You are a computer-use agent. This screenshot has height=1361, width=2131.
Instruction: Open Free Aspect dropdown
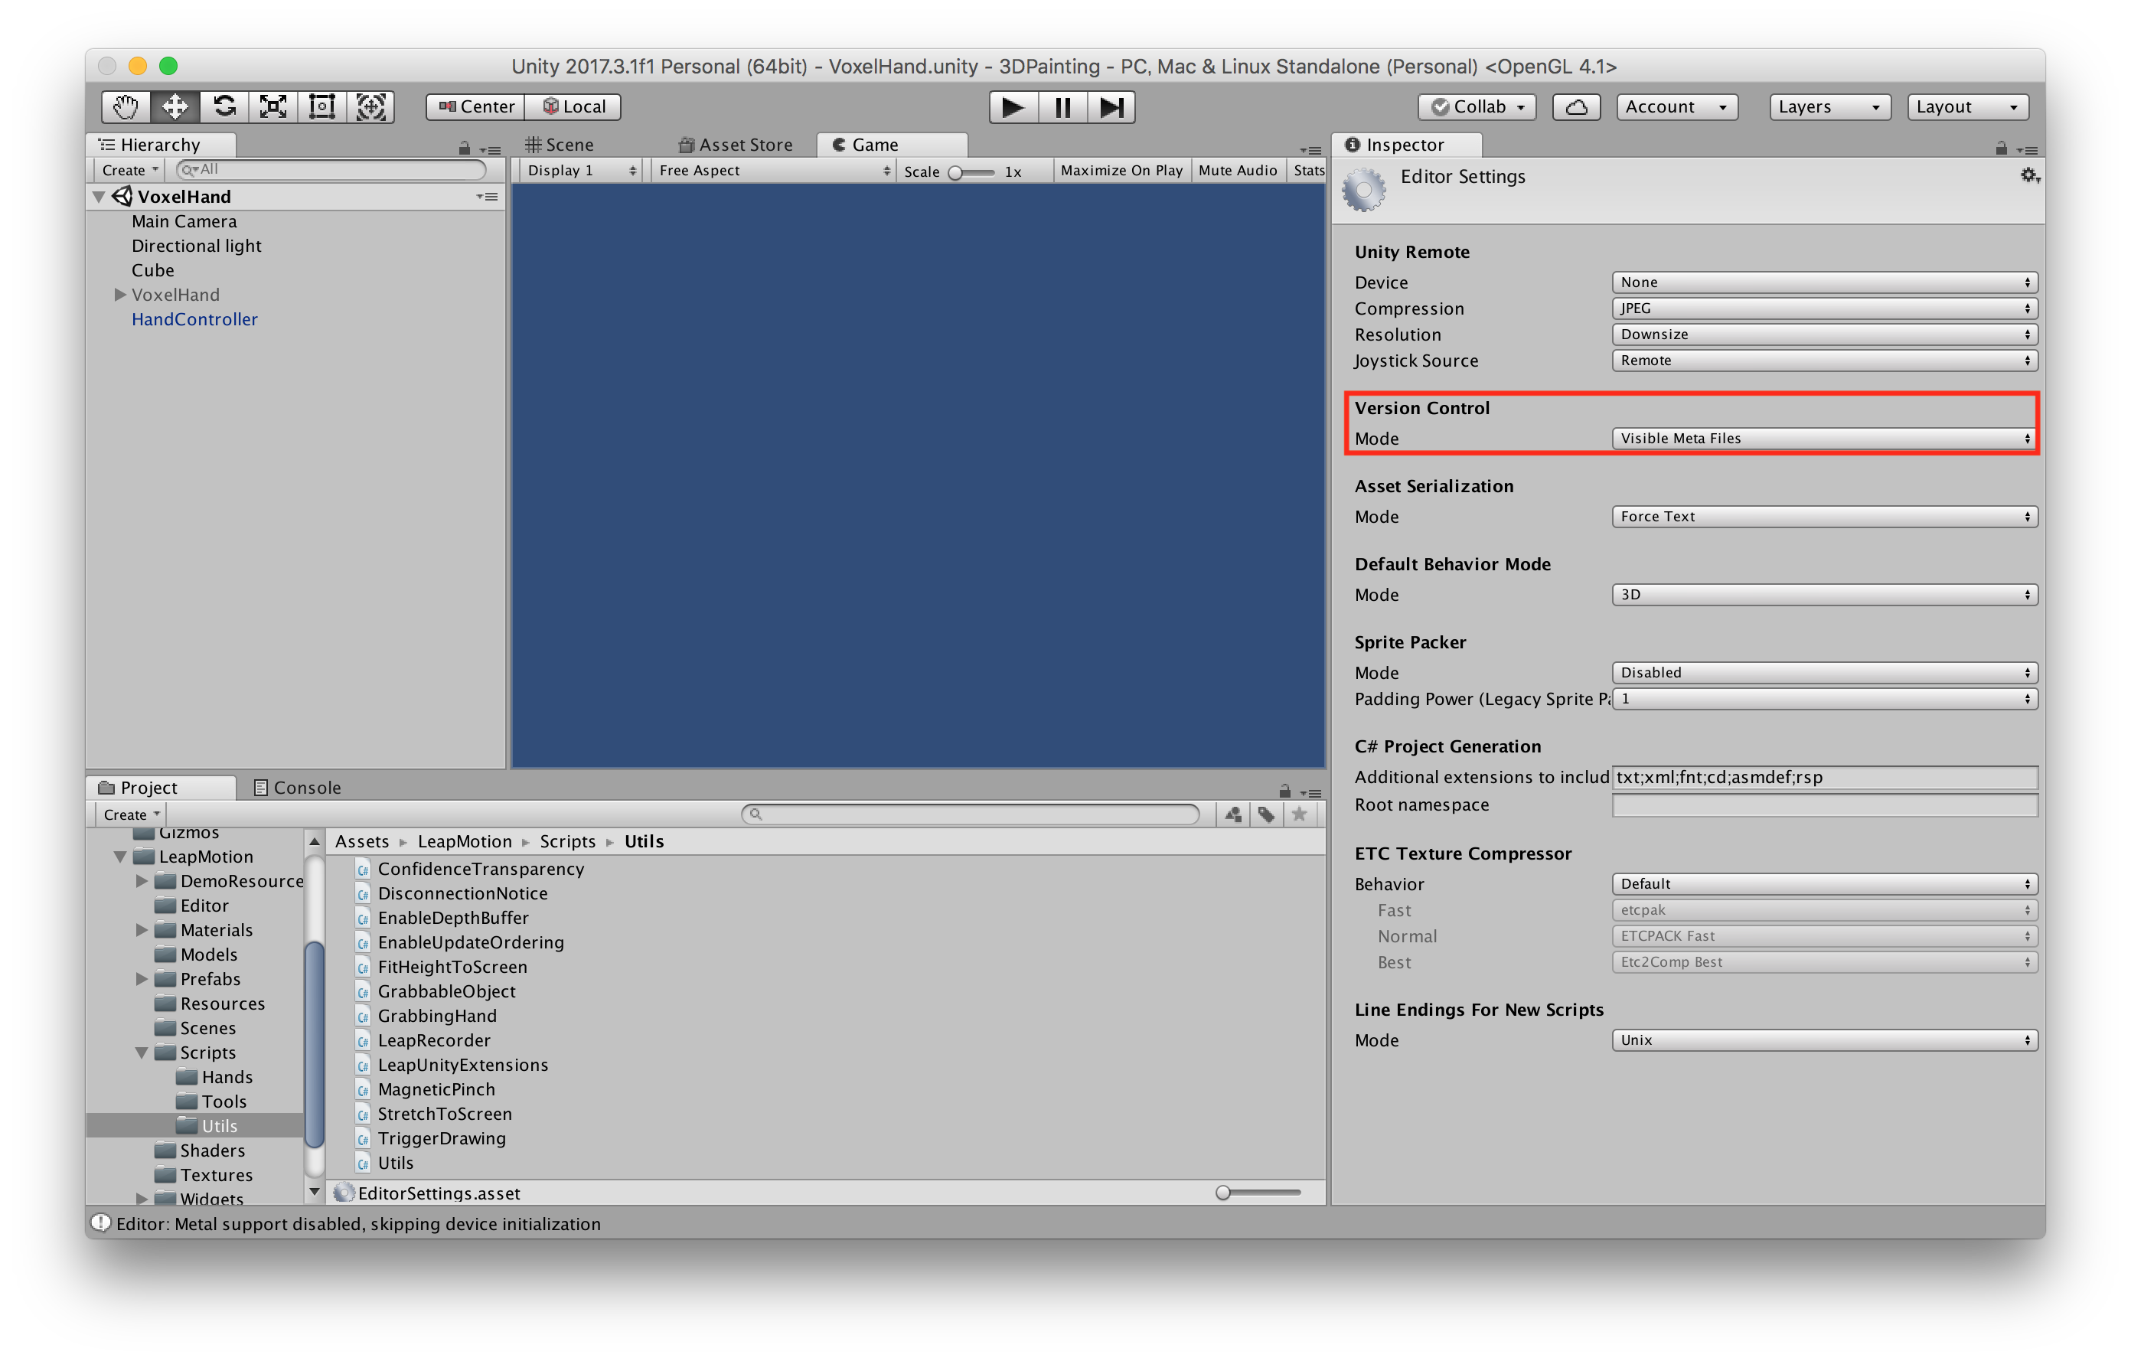(x=775, y=170)
